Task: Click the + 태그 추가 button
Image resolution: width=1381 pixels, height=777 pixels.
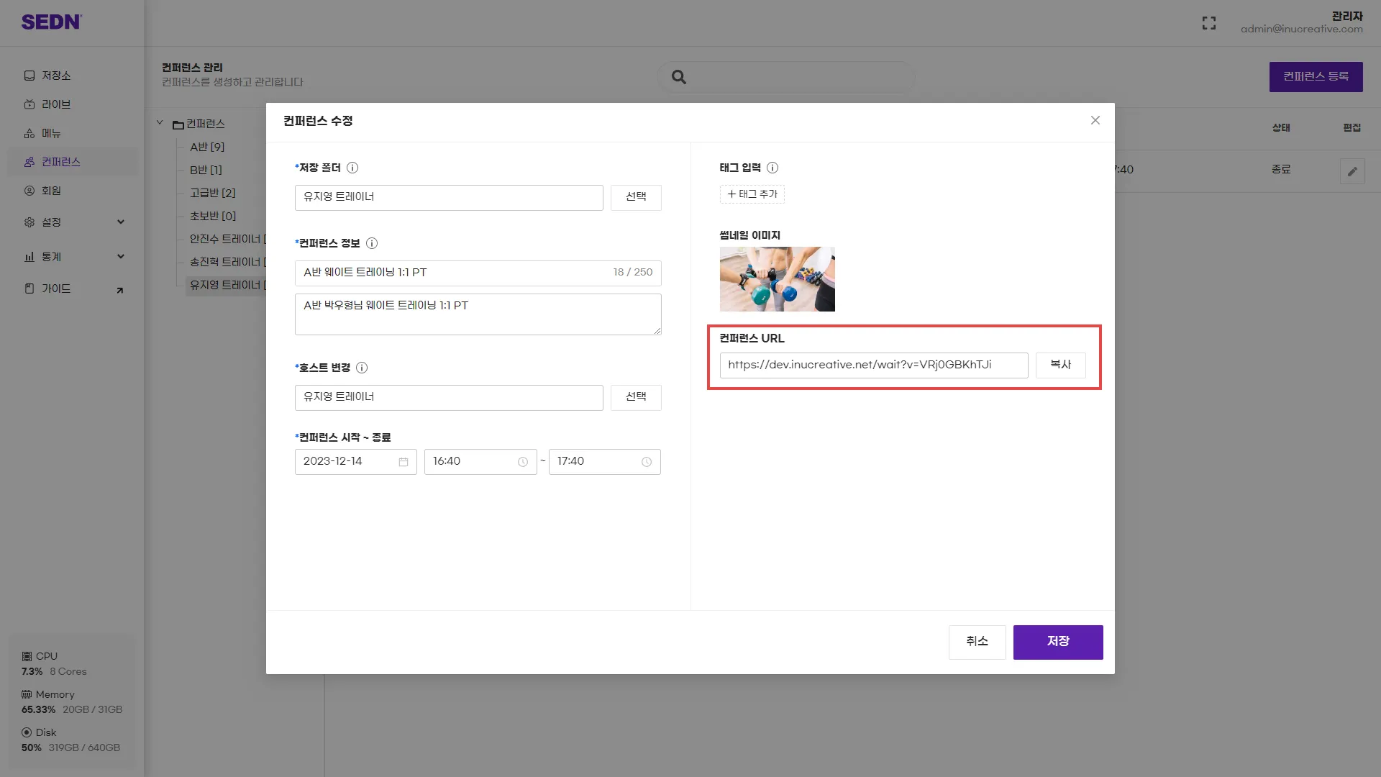Action: pyautogui.click(x=752, y=194)
